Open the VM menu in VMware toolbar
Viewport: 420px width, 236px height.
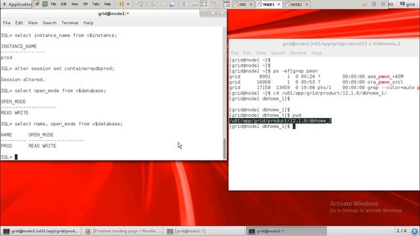point(85,4)
